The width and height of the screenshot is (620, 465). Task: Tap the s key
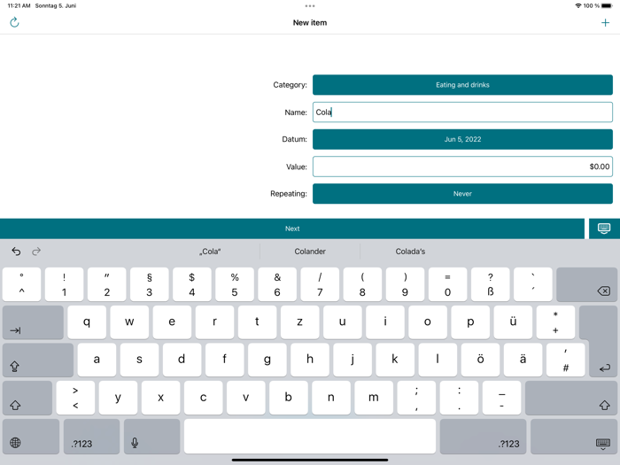(139, 360)
